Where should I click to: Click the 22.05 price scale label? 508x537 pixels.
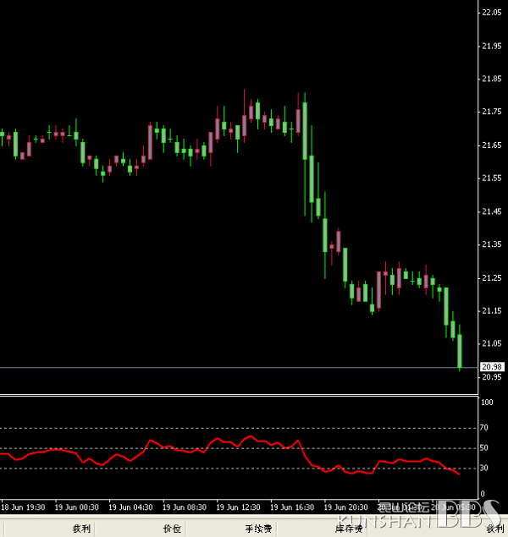(x=491, y=13)
